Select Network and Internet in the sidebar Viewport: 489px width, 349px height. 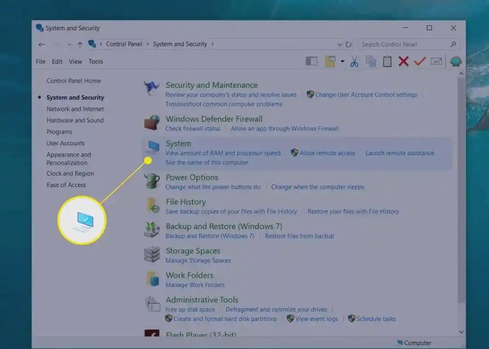[x=75, y=109]
